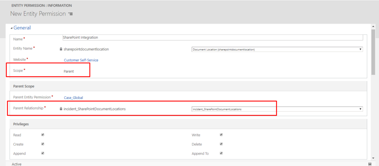This screenshot has width=379, height=166.
Task: Disable the Append To privilege checkbox
Action: point(221,153)
